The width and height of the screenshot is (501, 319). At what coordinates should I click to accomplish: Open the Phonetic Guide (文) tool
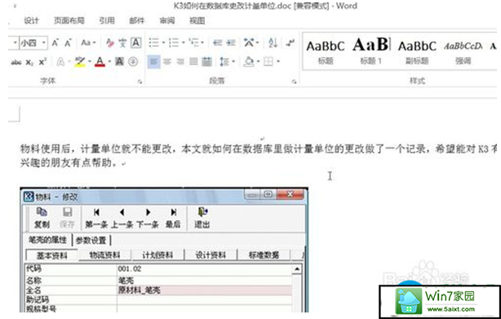tap(122, 42)
